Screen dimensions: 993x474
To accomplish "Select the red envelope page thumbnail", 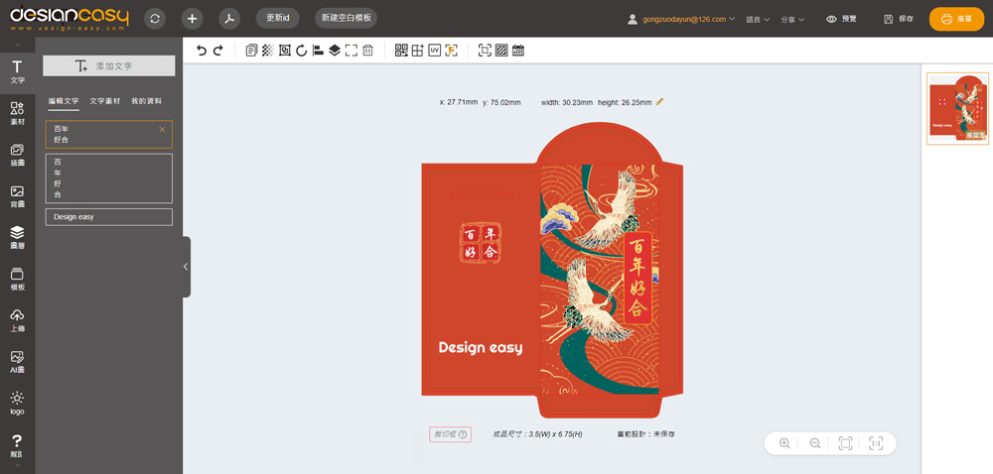I will click(957, 109).
